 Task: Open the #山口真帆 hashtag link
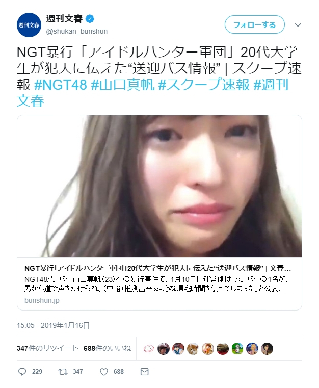pos(123,85)
